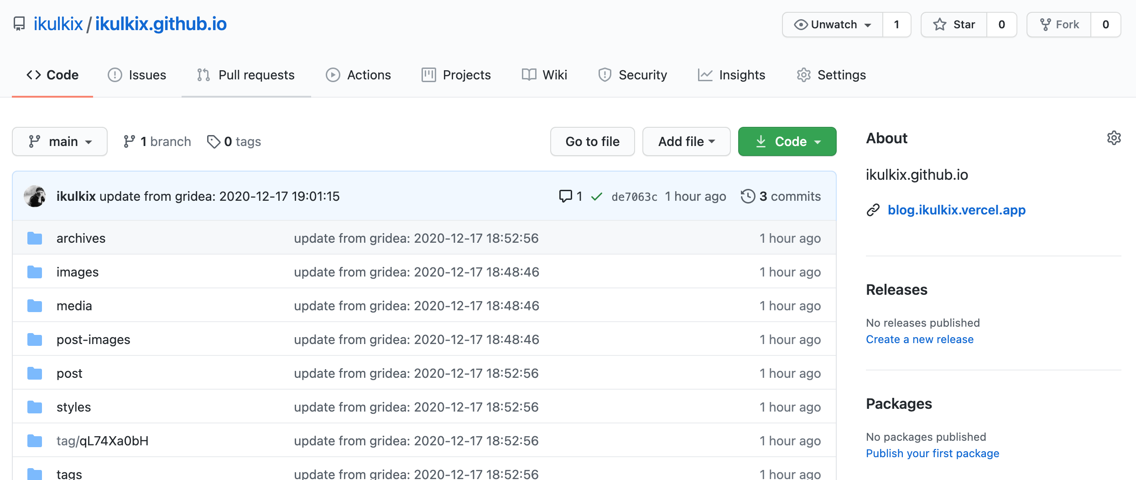Click the folder icon of the archives row
The width and height of the screenshot is (1136, 480).
pos(35,238)
